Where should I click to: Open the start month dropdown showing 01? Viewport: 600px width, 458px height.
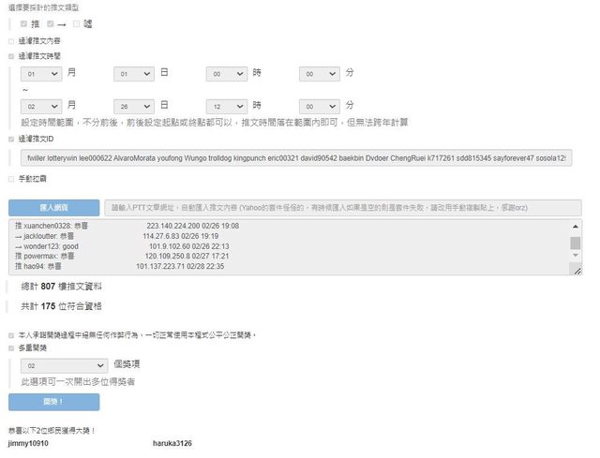41,73
